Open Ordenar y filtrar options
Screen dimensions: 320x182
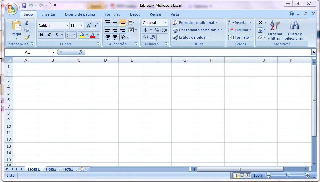(275, 30)
